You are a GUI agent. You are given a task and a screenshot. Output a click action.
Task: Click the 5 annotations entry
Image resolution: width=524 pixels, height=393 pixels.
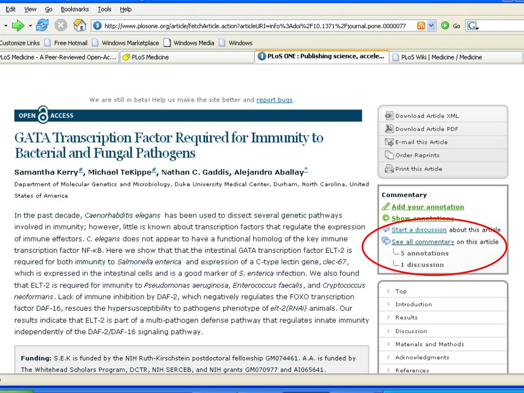pos(424,253)
